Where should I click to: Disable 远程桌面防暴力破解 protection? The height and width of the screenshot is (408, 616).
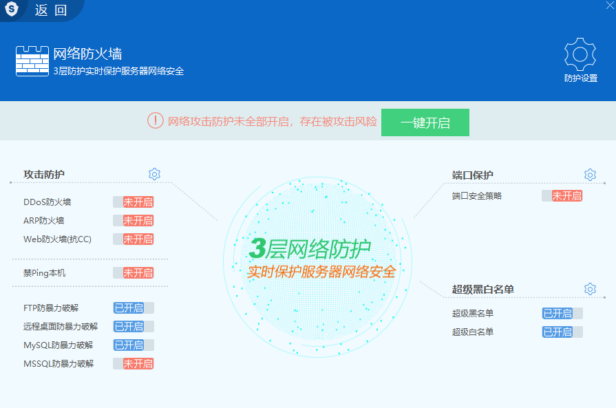click(132, 326)
